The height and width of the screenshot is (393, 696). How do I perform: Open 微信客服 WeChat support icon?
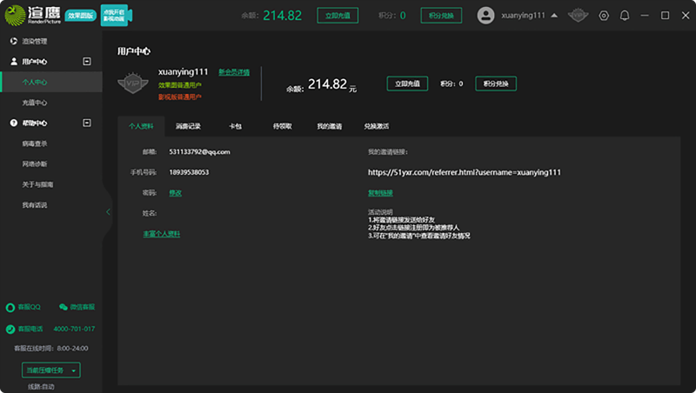63,307
